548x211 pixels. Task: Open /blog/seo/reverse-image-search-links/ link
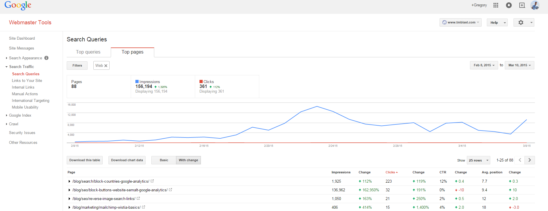[x=104, y=199]
